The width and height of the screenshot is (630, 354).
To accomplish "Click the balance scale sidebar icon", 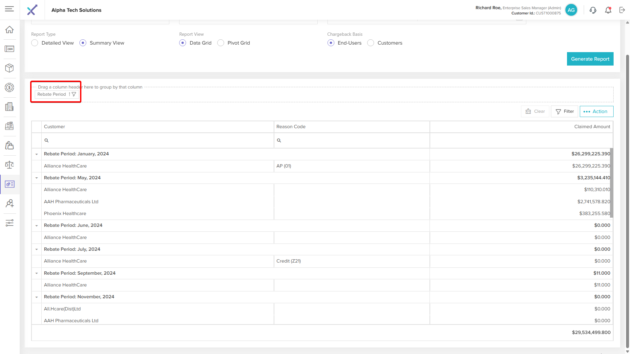I will point(10,165).
